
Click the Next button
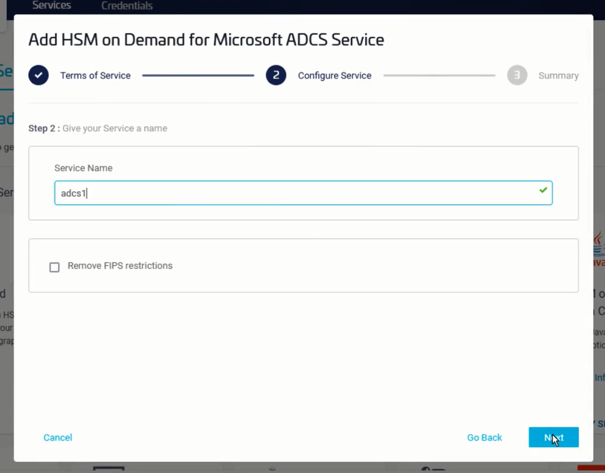tap(554, 437)
